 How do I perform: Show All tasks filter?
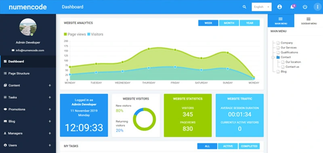click(x=207, y=146)
